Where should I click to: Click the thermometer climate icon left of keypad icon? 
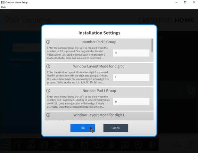[111, 144]
